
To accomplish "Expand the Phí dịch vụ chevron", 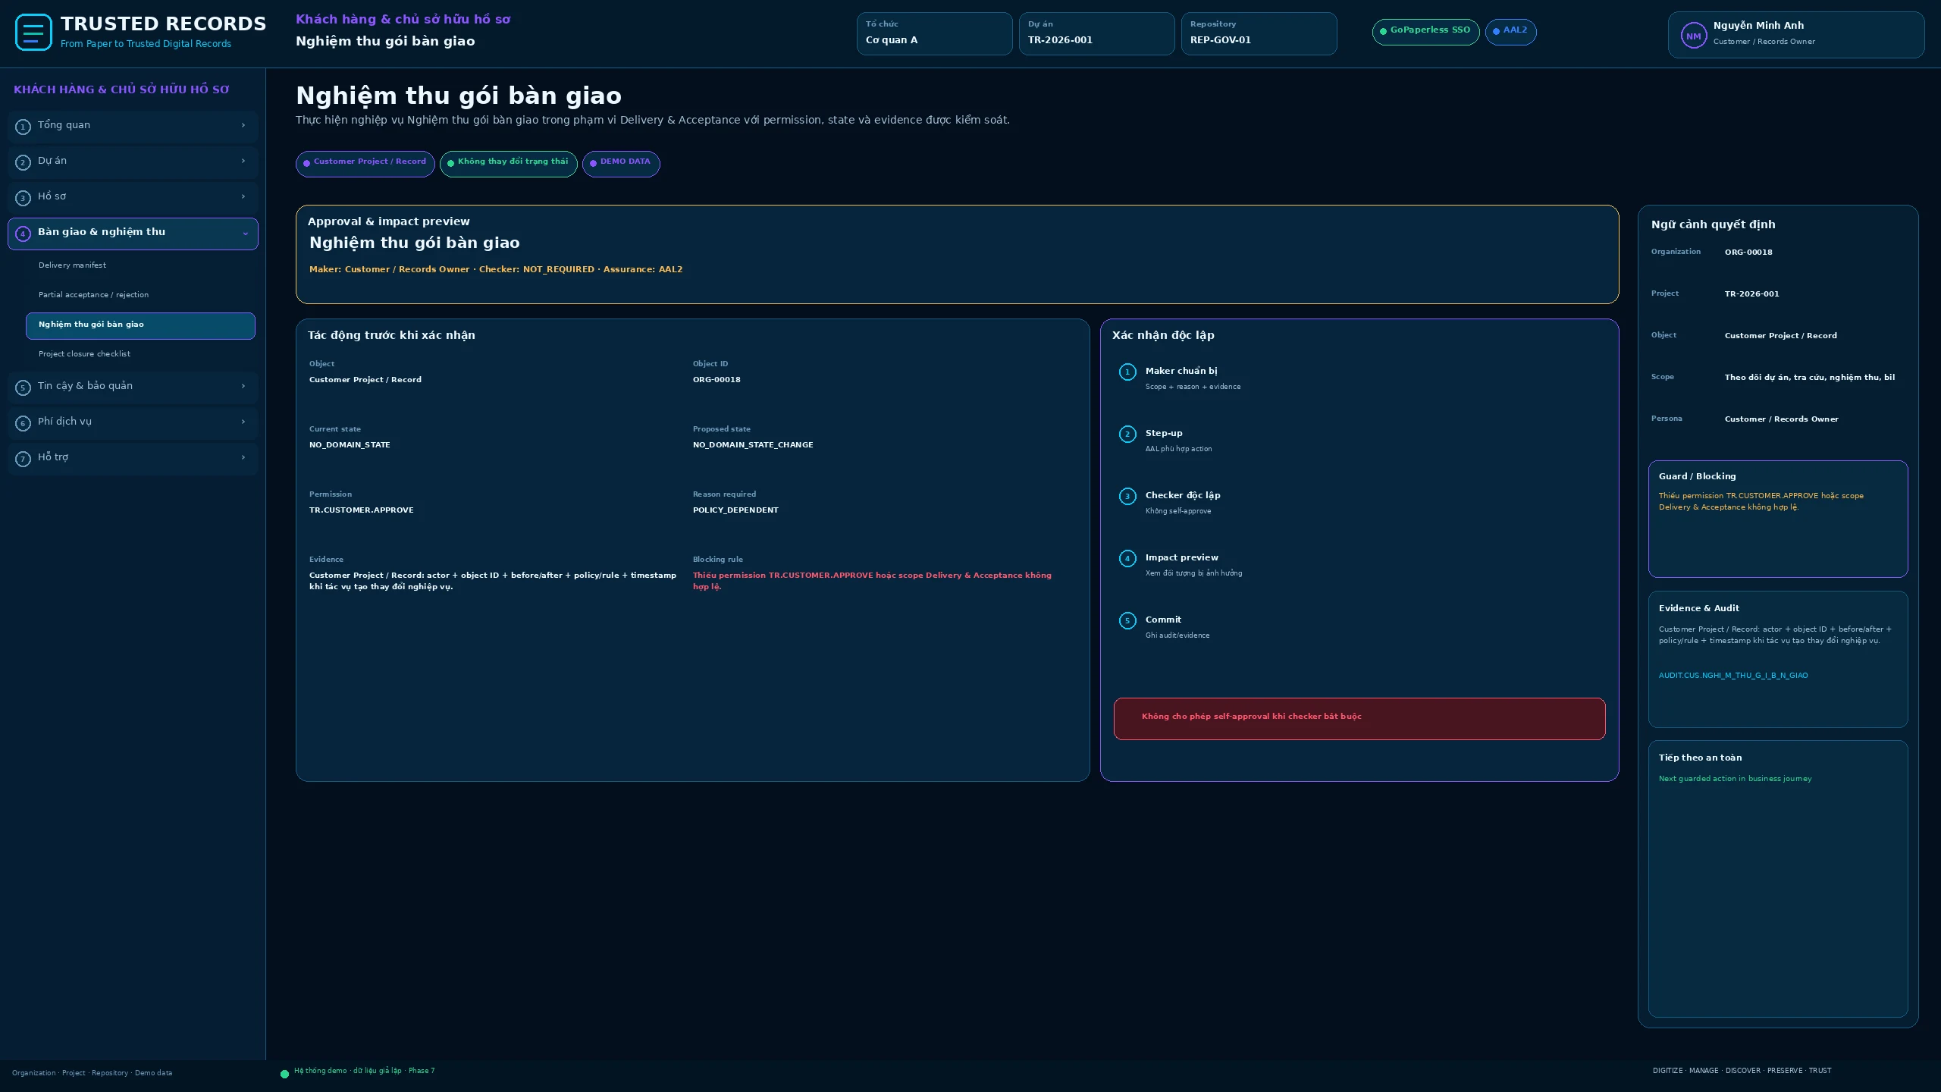I will 243,422.
